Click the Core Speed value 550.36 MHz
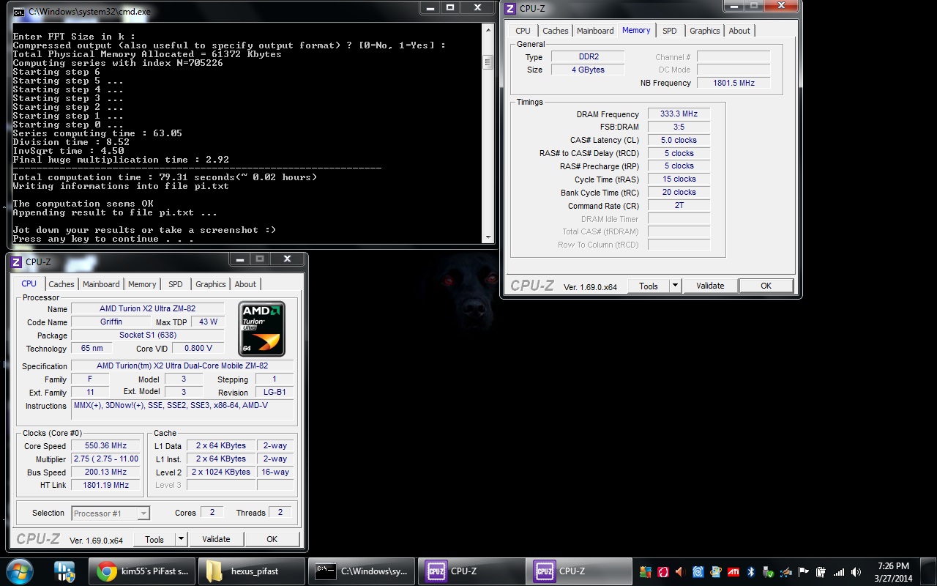The height and width of the screenshot is (586, 937). (105, 445)
